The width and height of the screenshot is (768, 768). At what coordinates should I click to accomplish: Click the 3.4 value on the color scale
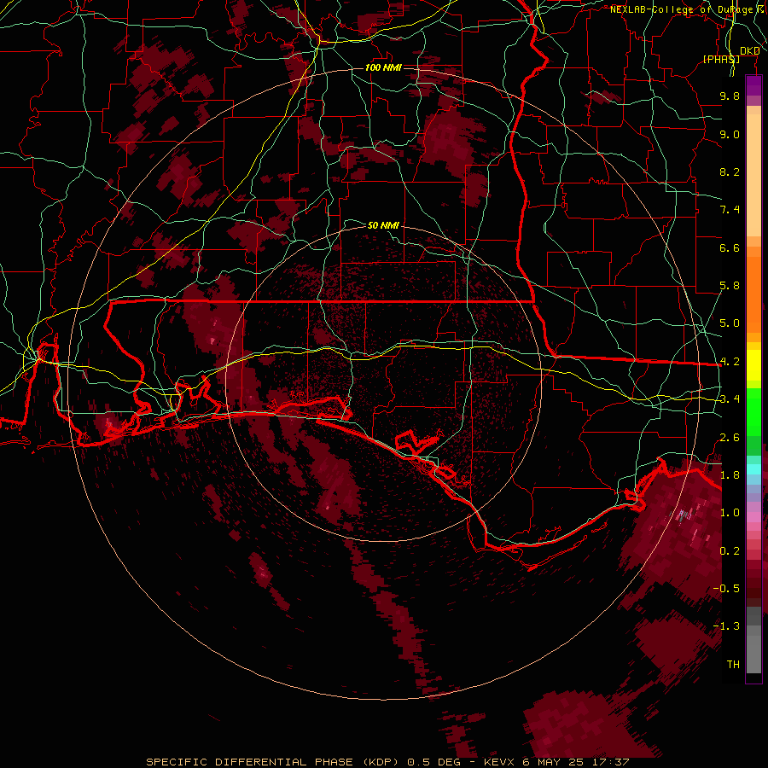730,399
